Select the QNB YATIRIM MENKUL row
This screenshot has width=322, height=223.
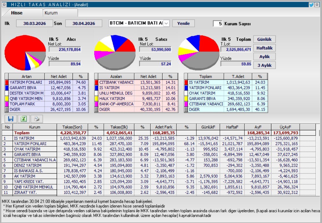pyautogui.click(x=159, y=187)
